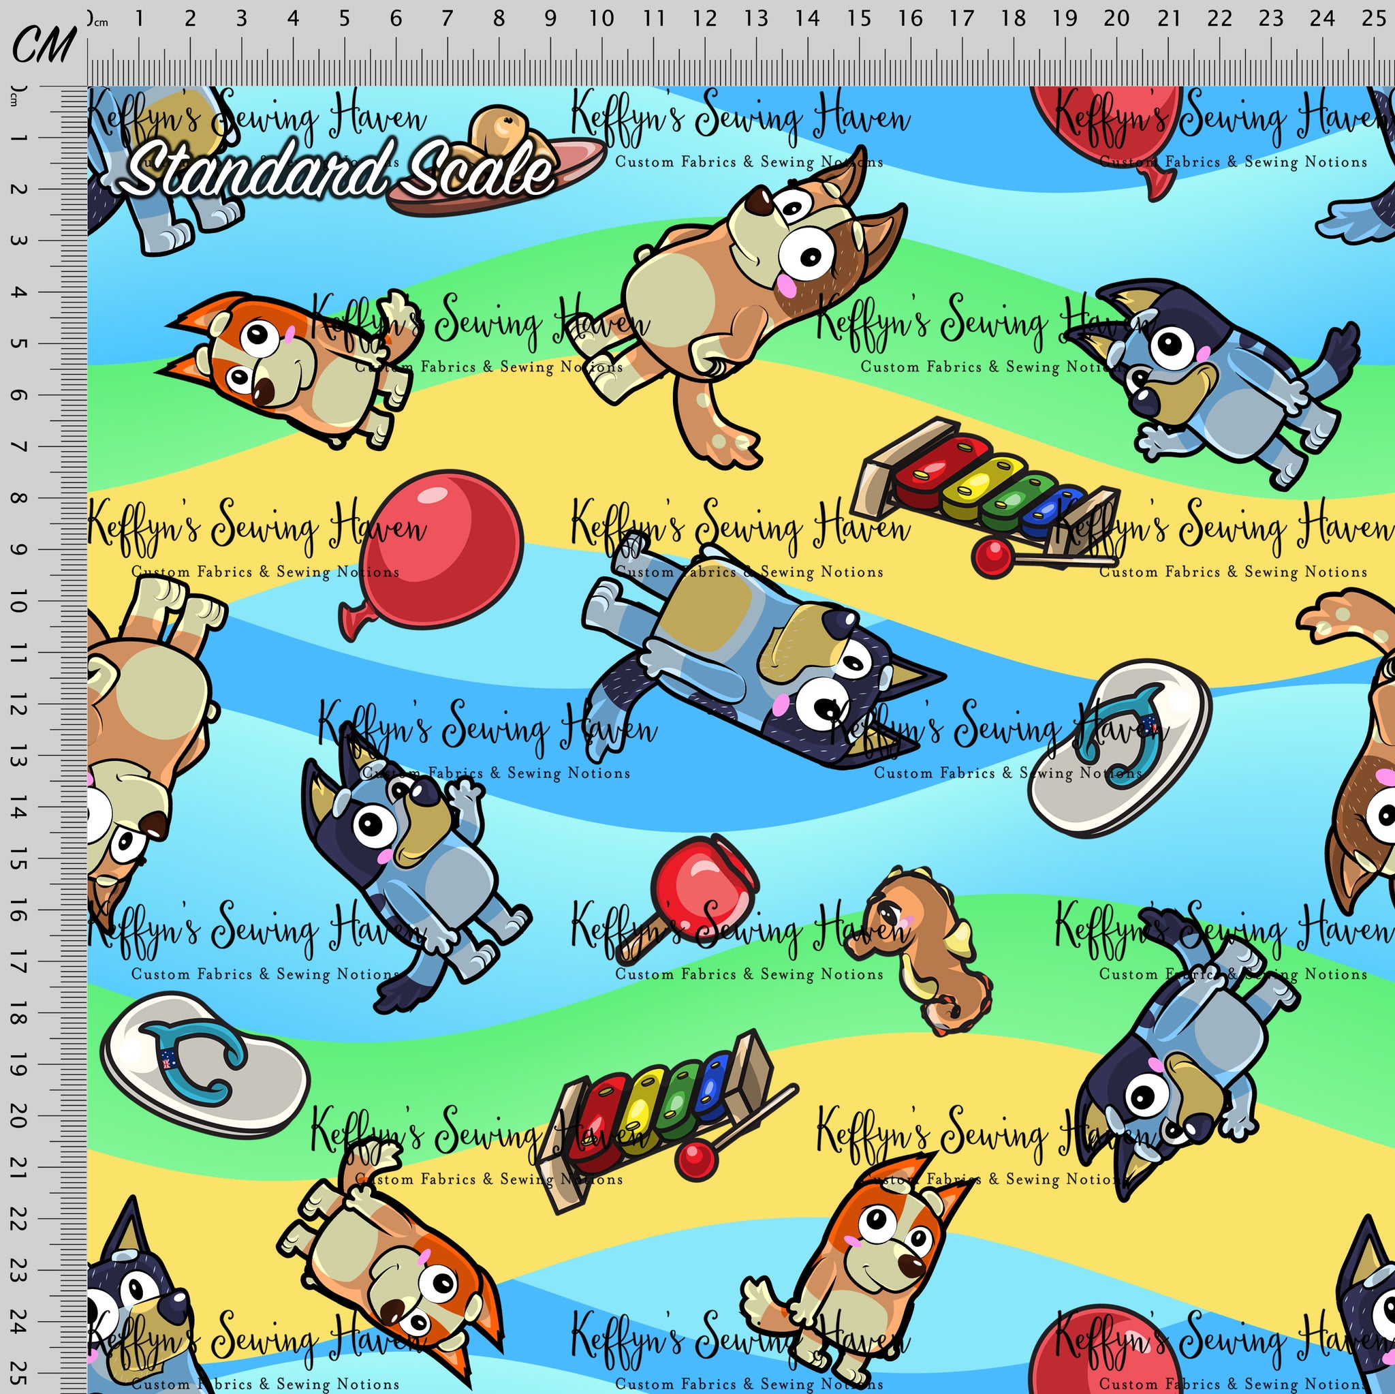Viewport: 1395px width, 1394px height.
Task: Click the 20 mark on the top ruler
Action: (x=1116, y=18)
